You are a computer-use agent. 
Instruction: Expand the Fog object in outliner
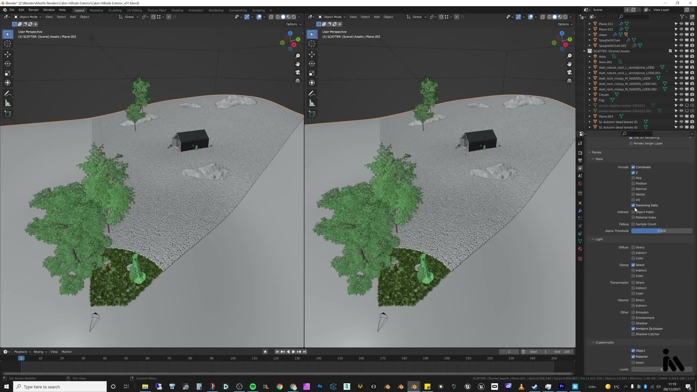pyautogui.click(x=590, y=100)
